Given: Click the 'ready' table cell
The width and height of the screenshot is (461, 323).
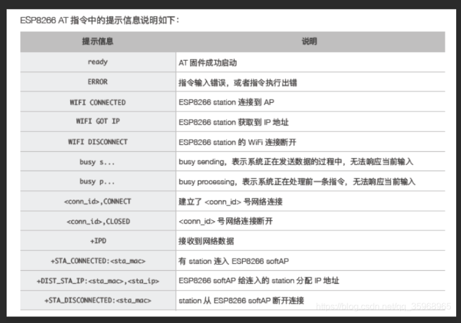Looking at the screenshot, I should (97, 62).
